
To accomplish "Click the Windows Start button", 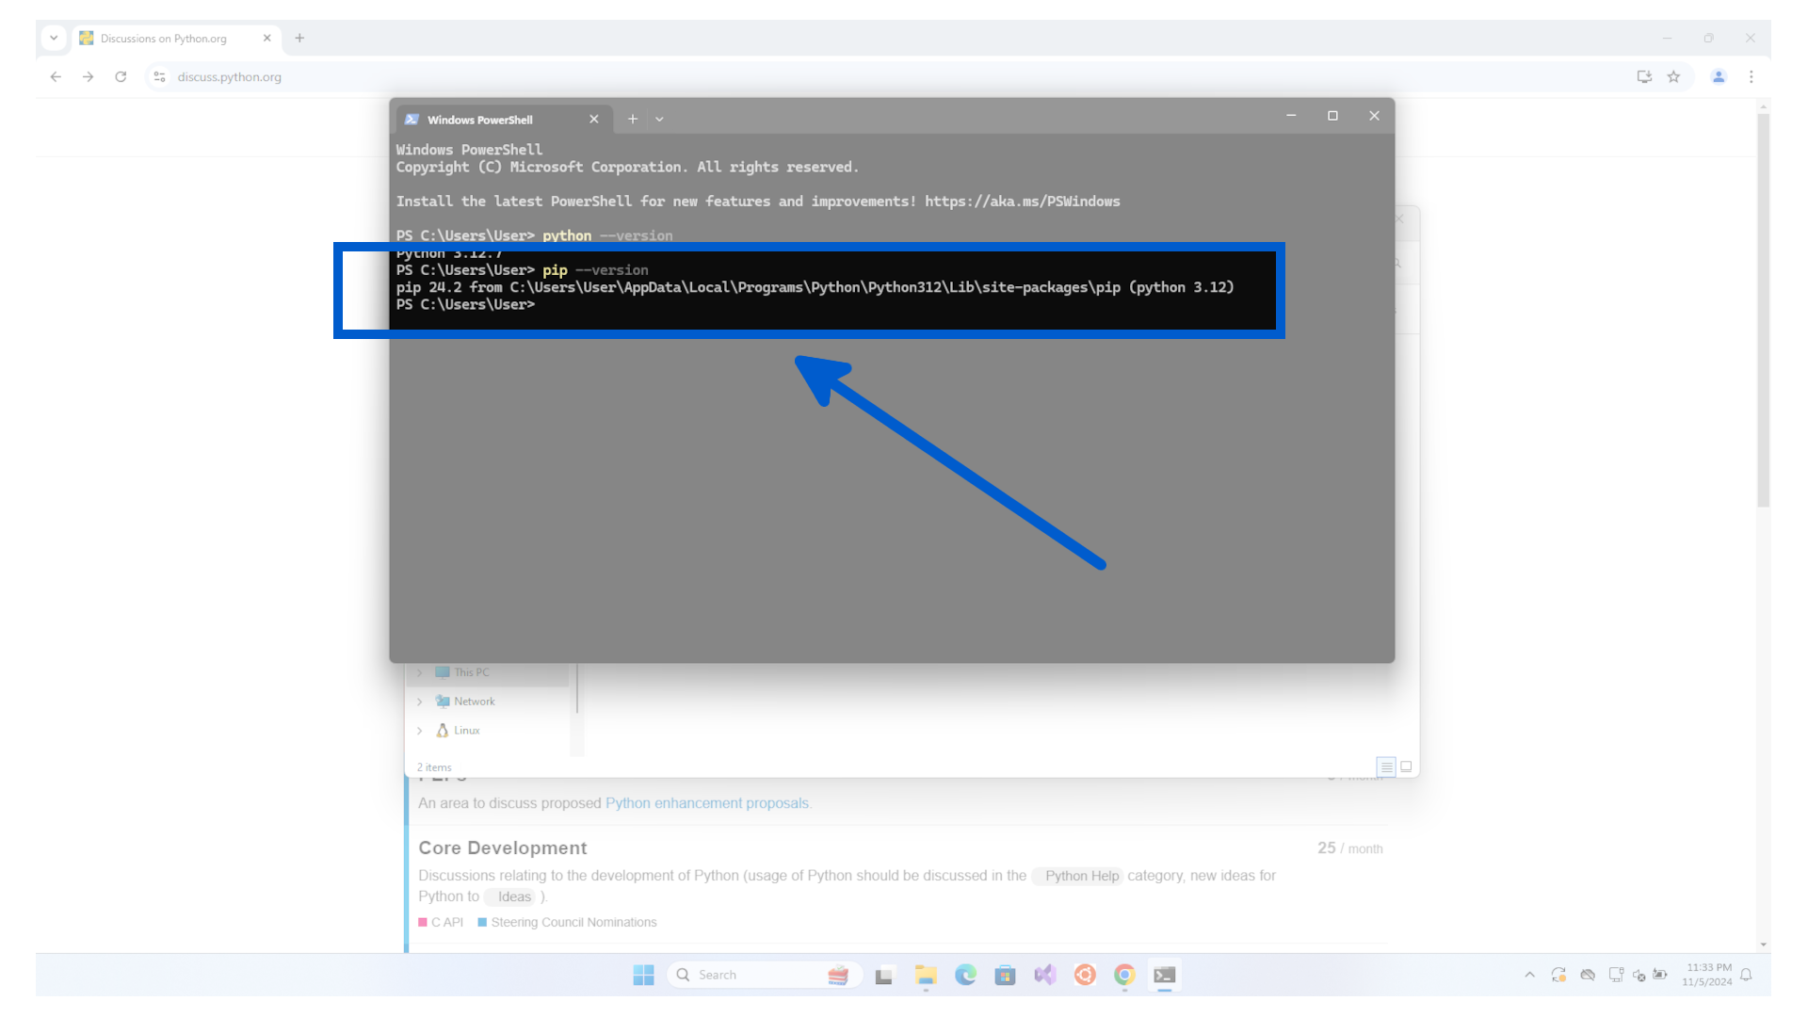I will point(644,975).
